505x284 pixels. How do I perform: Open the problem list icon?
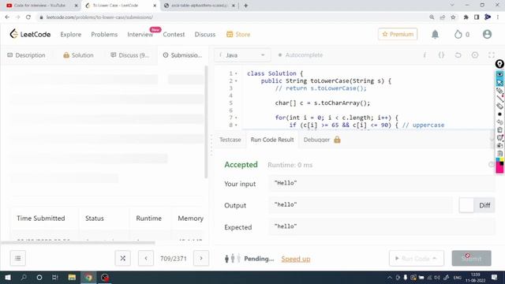(17, 258)
